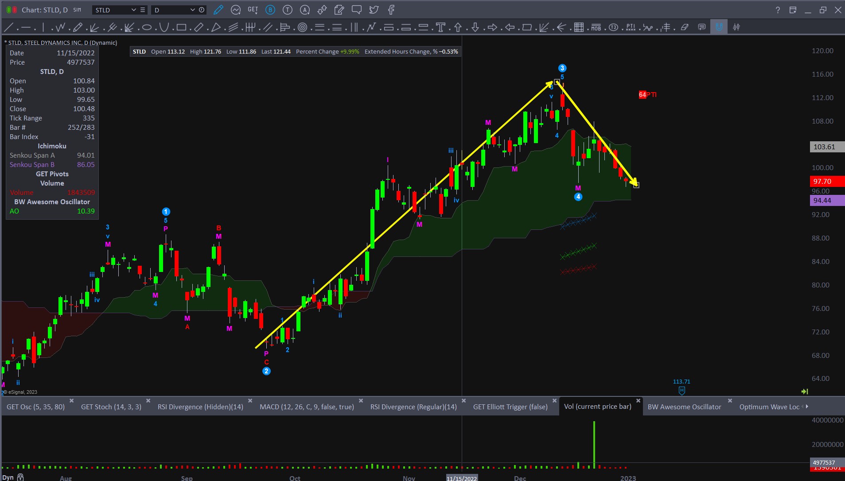
Task: Expand the D interval dropdown
Action: point(192,10)
